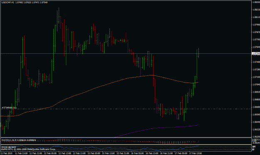This screenshot has height=155, width=260.
Task: Click the 15 Feb 21:00 time label
Action: (x=123, y=153)
